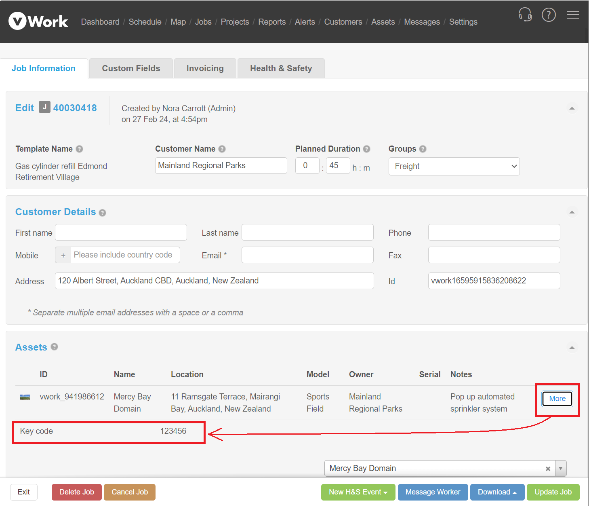
Task: Click the Email input field
Action: point(307,255)
